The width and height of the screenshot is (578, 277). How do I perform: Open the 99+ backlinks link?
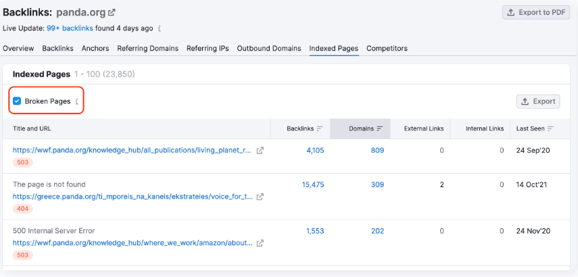click(70, 28)
